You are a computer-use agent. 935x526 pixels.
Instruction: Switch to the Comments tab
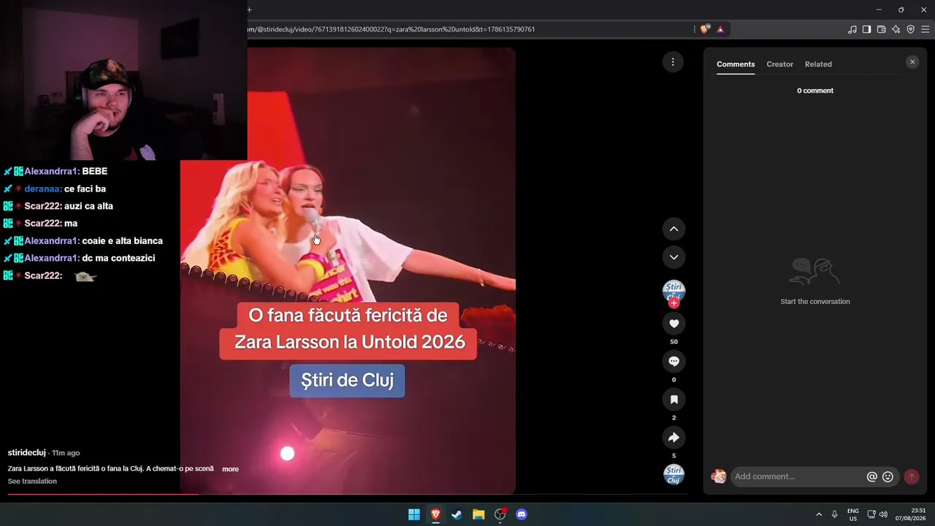pyautogui.click(x=736, y=64)
